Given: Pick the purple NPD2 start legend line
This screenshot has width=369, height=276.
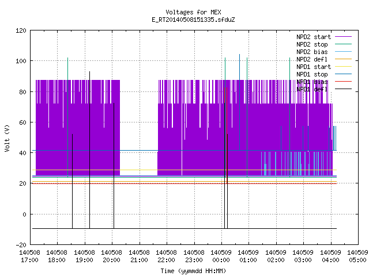Looking at the screenshot, I should (343, 37).
